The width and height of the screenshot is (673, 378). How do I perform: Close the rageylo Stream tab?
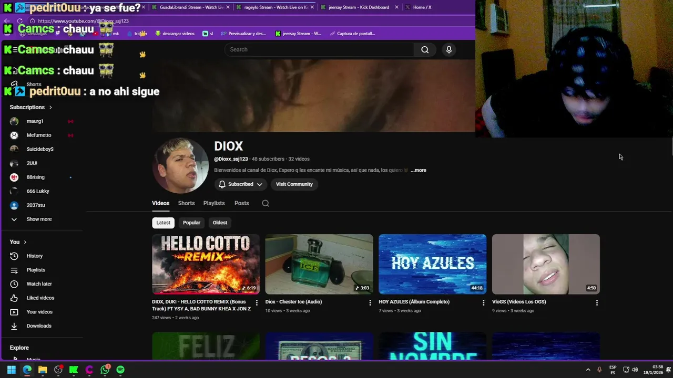tap(312, 7)
